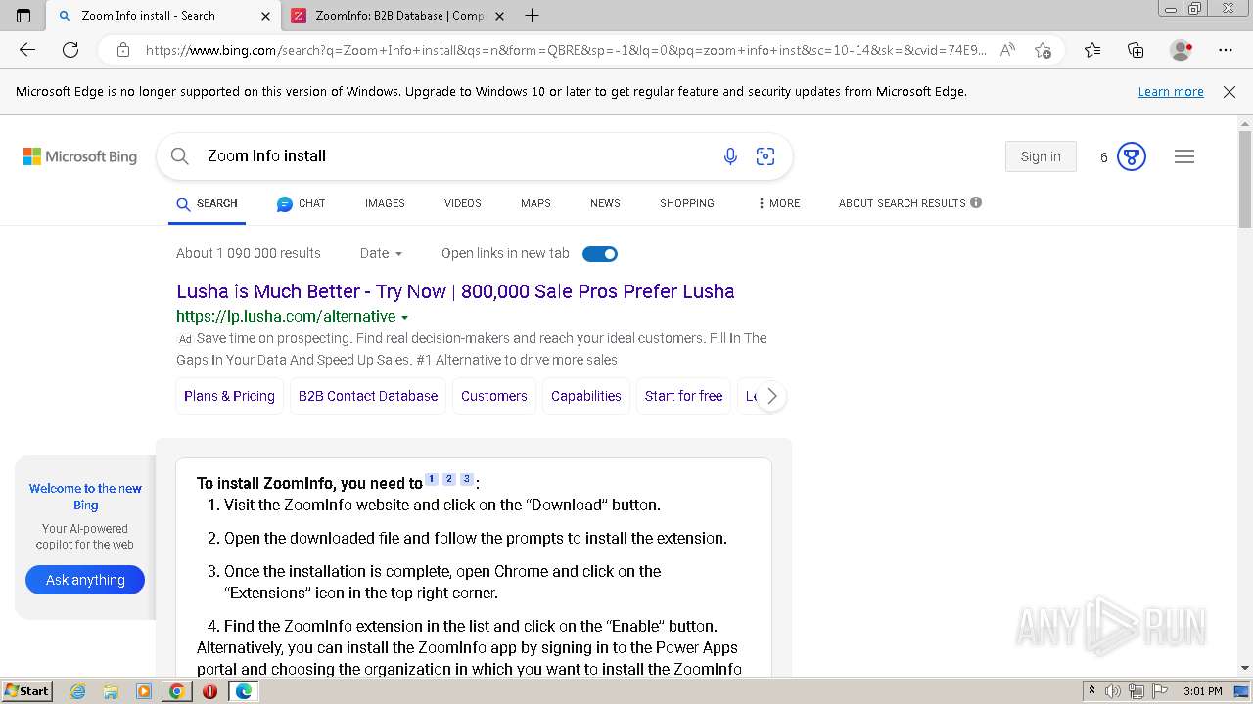Open B2B Contact Database sitelink
The height and width of the screenshot is (704, 1253).
pyautogui.click(x=368, y=396)
